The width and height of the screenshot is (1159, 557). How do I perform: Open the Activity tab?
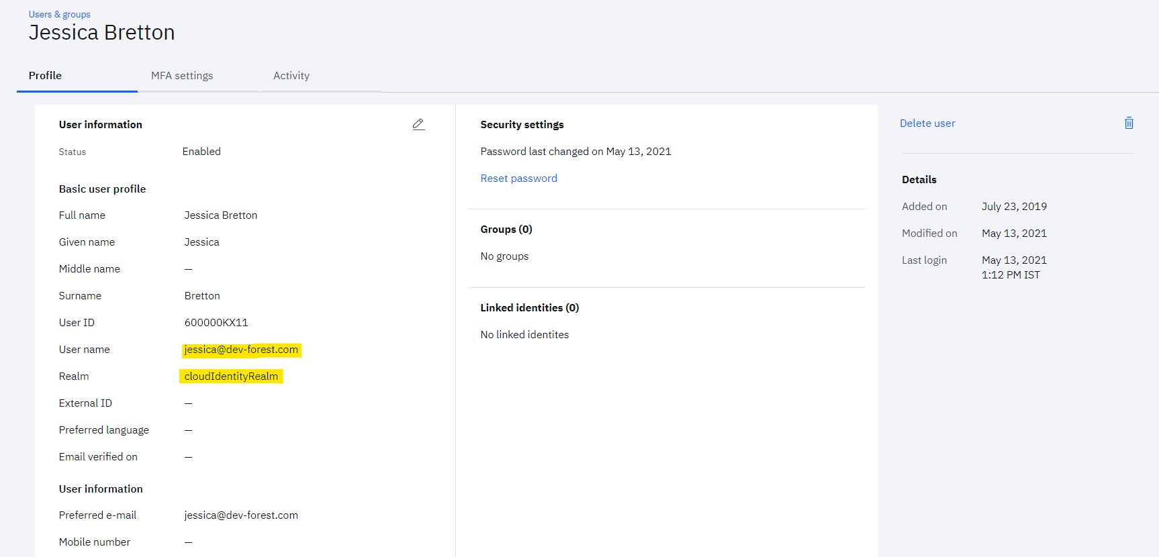coord(291,76)
